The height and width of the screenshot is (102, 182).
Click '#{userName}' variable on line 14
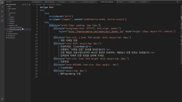[x=79, y=46]
